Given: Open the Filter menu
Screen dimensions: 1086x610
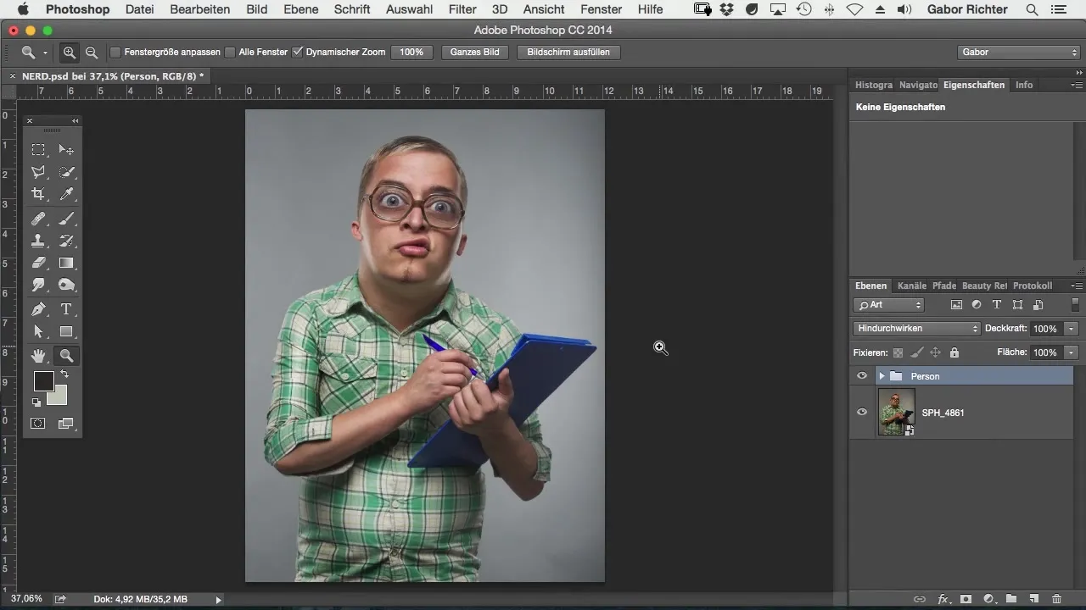Looking at the screenshot, I should coord(462,9).
